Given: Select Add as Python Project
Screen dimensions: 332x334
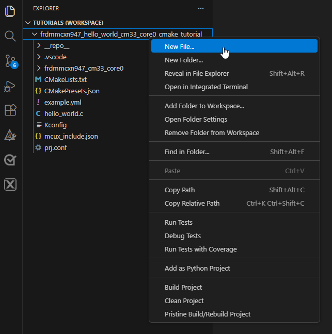Looking at the screenshot, I should pos(234,268).
